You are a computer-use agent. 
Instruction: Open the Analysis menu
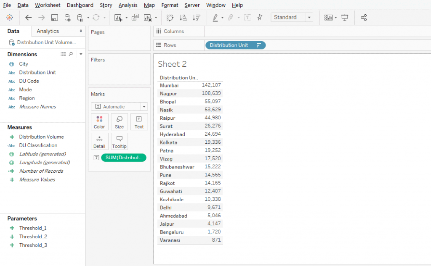[x=128, y=5]
